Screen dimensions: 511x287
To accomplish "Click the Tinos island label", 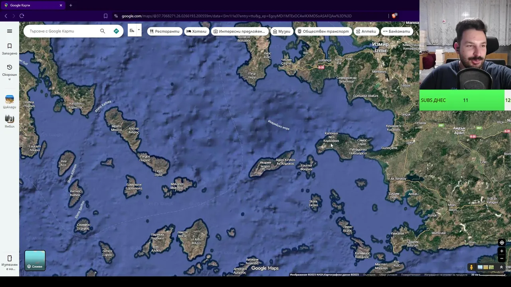I will [x=158, y=173].
